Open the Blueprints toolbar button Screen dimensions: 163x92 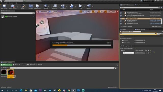click(55, 7)
